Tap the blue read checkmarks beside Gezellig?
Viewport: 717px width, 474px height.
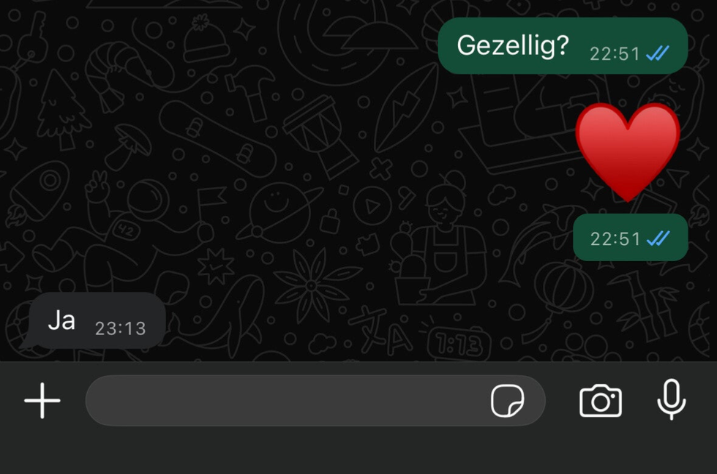click(658, 53)
